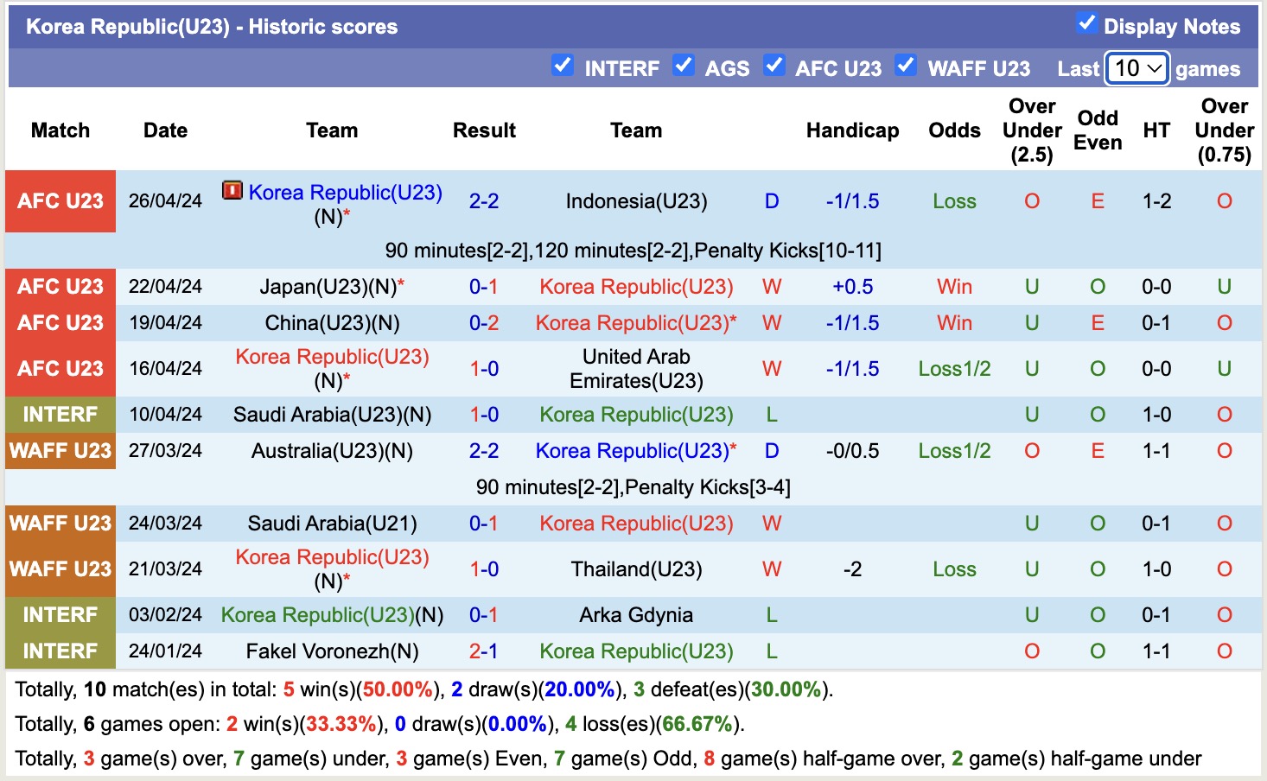This screenshot has width=1267, height=781.
Task: Open the Last games count dropdown
Action: (1137, 68)
